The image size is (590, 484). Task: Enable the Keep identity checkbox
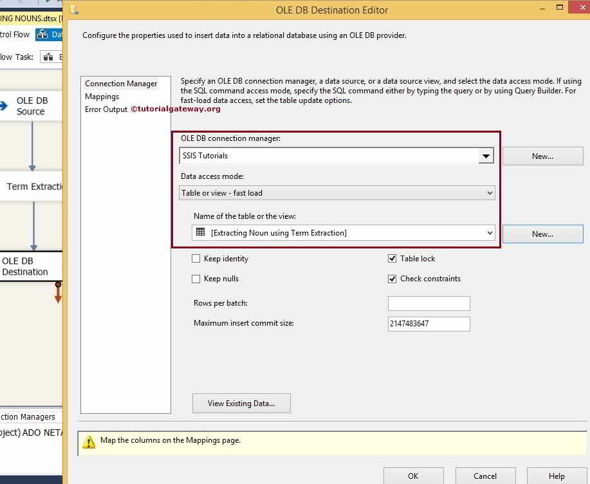point(196,259)
